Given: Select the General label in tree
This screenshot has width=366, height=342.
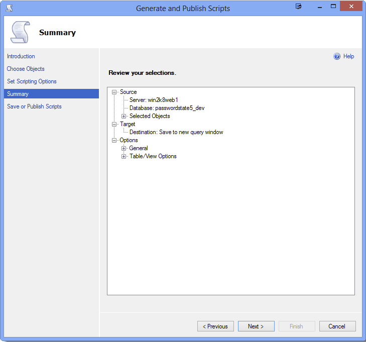Looking at the screenshot, I should tap(139, 148).
